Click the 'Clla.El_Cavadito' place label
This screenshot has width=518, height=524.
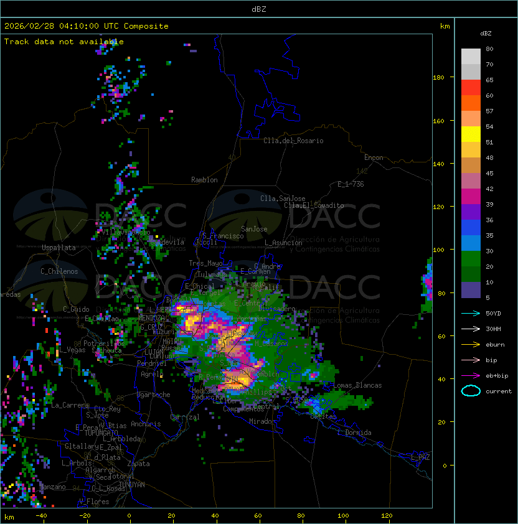(314, 205)
